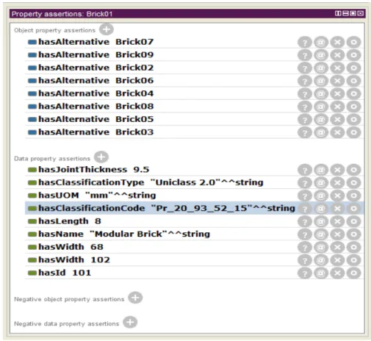Select the hasAlternative Brick07 row

195,42
